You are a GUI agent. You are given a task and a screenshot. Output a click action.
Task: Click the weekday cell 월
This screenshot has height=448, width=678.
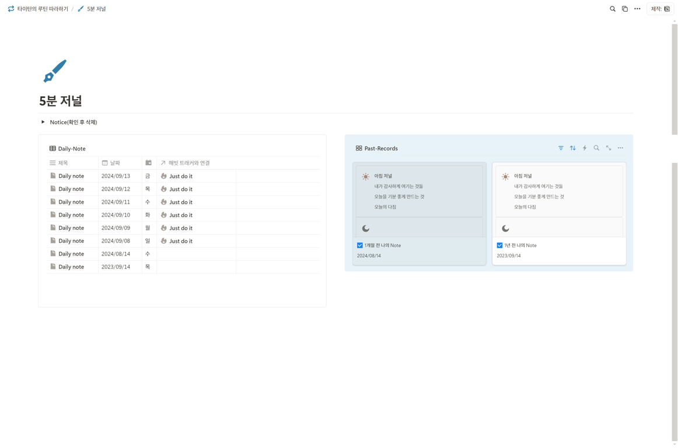pyautogui.click(x=149, y=228)
